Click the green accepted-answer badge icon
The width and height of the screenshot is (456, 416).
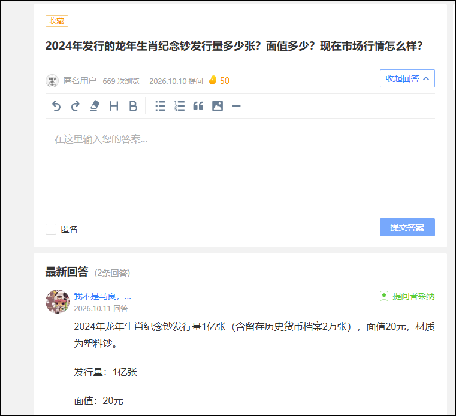click(x=384, y=296)
